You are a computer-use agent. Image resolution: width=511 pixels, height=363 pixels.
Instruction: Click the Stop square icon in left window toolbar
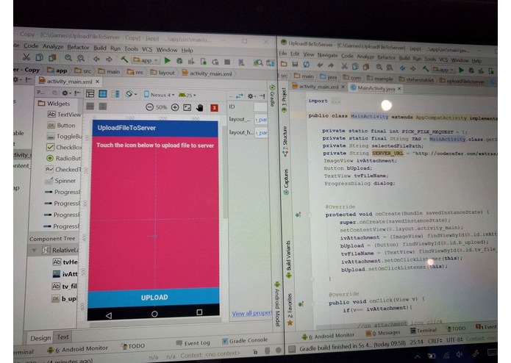(x=227, y=62)
